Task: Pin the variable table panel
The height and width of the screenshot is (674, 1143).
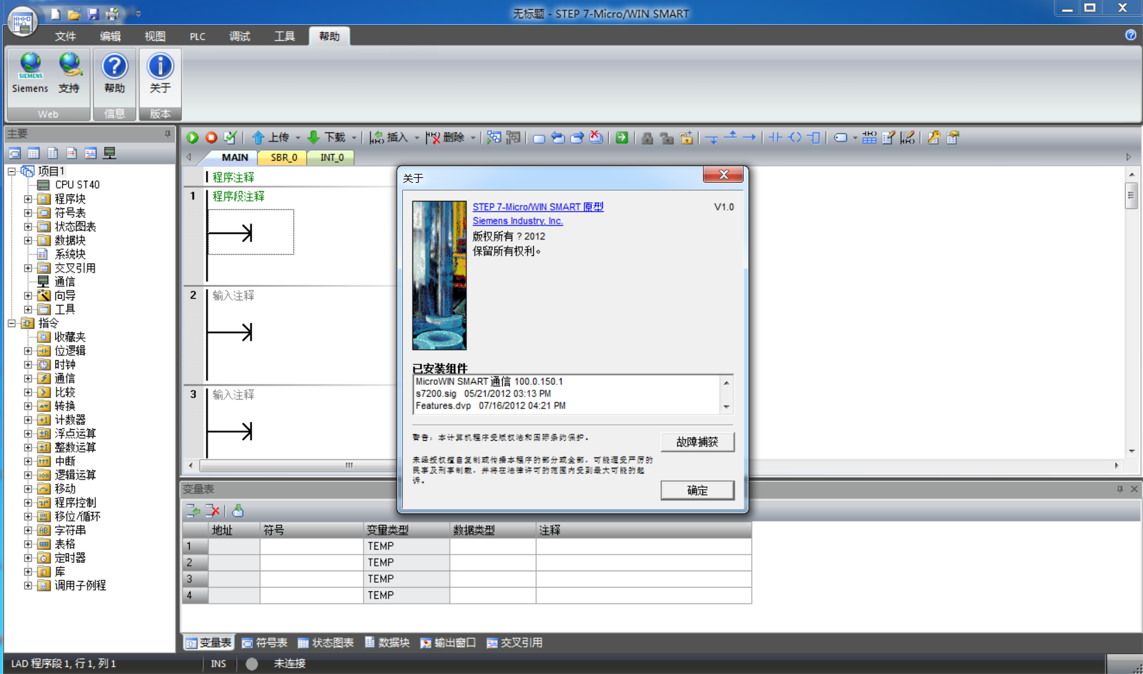Action: tap(1120, 489)
